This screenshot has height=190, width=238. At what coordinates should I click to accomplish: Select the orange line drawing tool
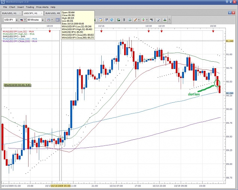point(135,20)
